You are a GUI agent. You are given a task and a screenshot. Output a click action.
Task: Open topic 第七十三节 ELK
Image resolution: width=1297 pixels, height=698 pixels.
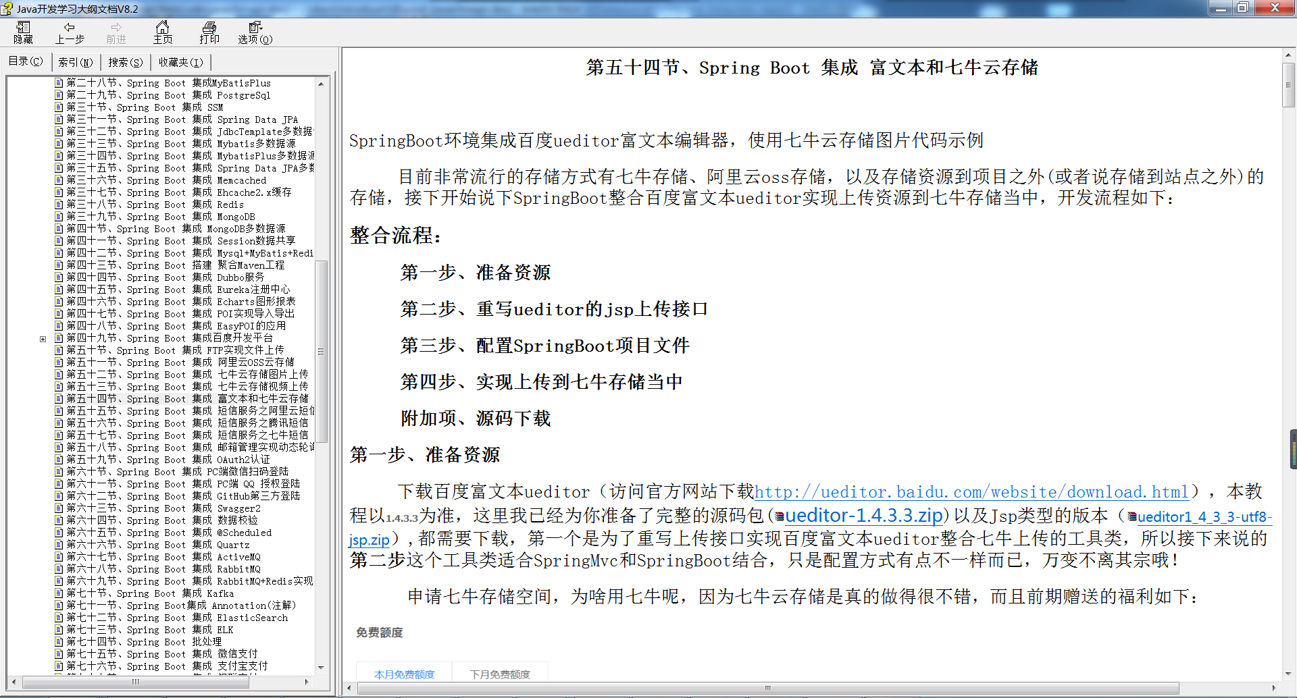150,630
